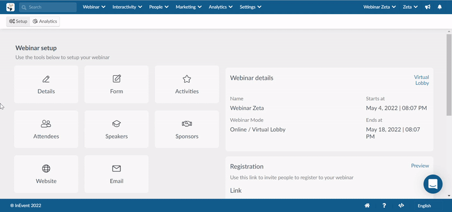Click the Form edit icon
The height and width of the screenshot is (212, 452).
coord(116,79)
